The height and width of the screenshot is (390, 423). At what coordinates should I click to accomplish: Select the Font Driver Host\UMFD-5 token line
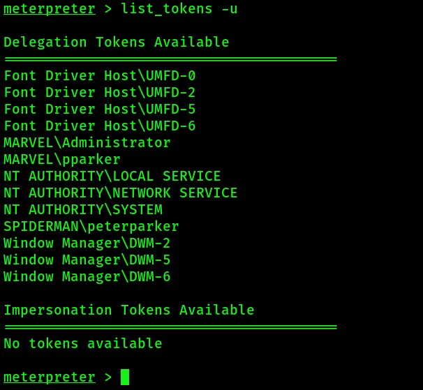(x=100, y=110)
